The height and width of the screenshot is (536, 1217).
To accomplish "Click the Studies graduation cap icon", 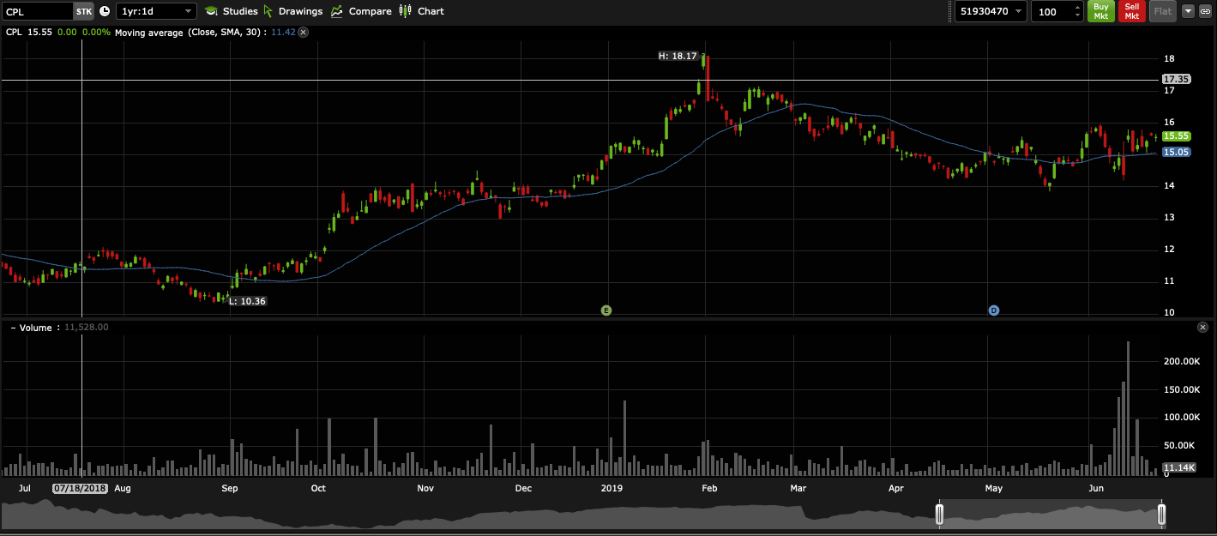I will 211,11.
